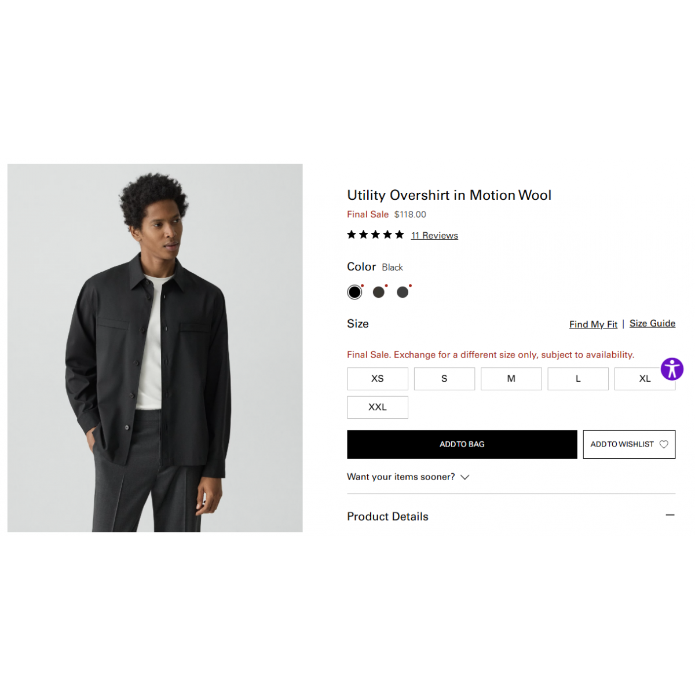Screen dimensions: 695x695
Task: Collapse Product Details with the minus icon
Action: click(670, 515)
